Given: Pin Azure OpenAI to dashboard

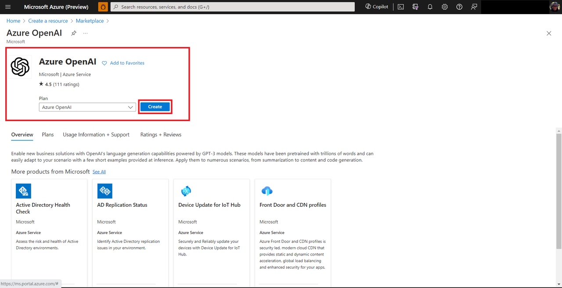Looking at the screenshot, I should click(x=74, y=33).
